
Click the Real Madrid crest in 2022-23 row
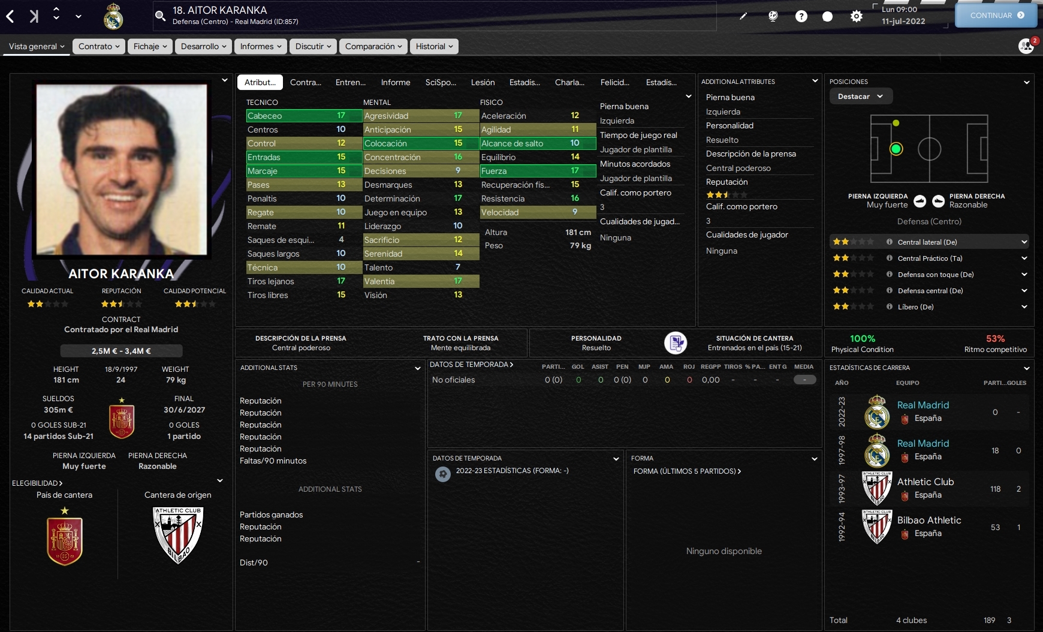877,412
